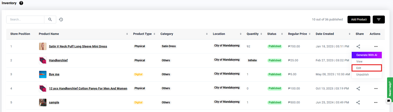Click the Buy me product thumbnail
Screen dimensions: 393x112
coord(43,74)
